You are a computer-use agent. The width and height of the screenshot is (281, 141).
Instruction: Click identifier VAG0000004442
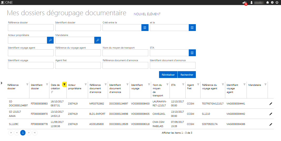[236, 114]
